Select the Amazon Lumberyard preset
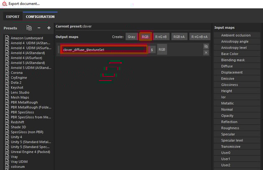This screenshot has width=263, height=170. [x=27, y=38]
